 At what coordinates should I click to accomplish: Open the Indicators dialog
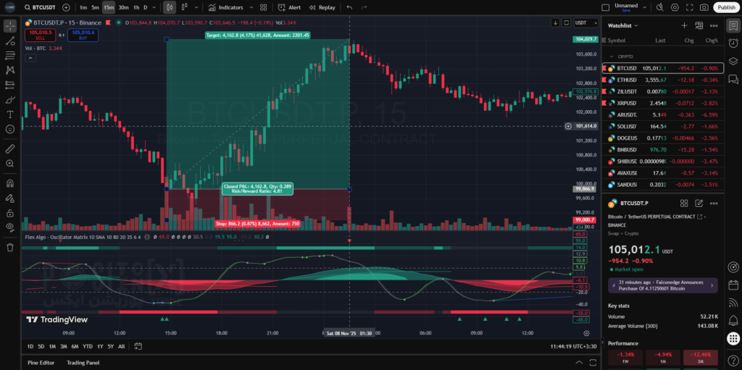click(x=226, y=7)
